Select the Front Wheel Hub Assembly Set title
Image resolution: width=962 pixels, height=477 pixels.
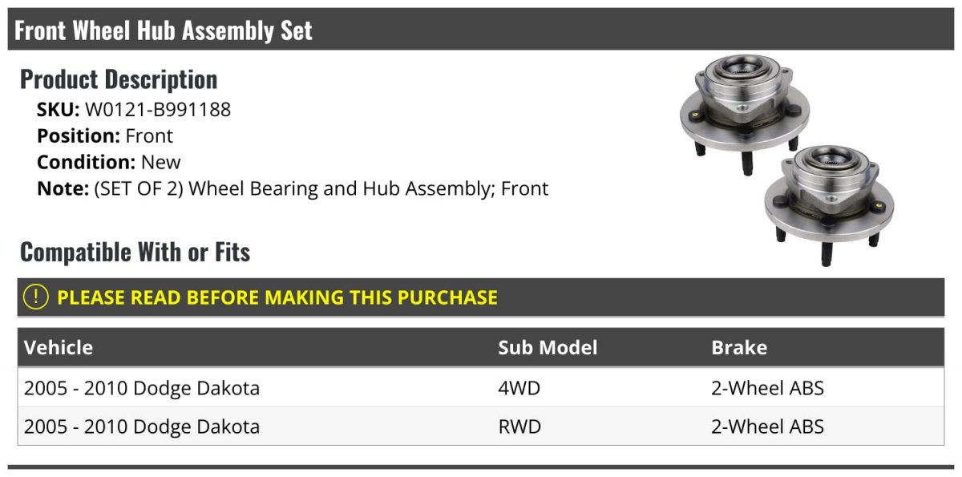(x=164, y=30)
